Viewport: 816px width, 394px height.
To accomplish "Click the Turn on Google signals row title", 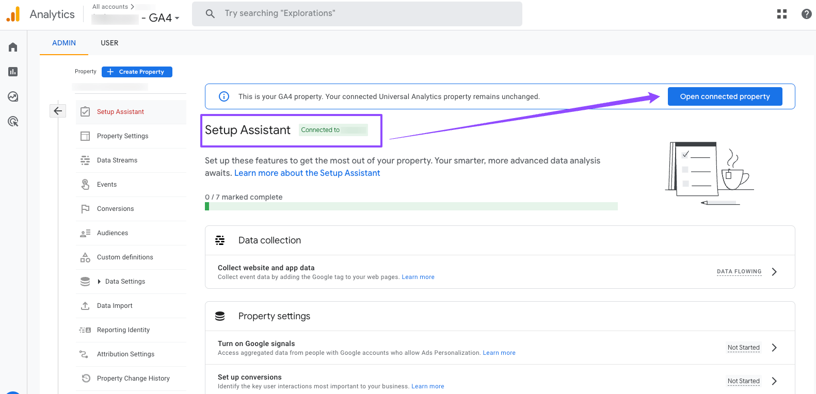I will point(257,343).
